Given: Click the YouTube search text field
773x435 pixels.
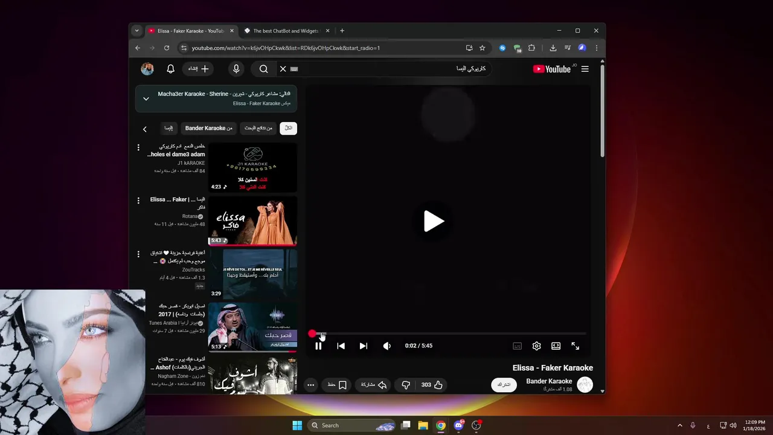Looking at the screenshot, I should [x=393, y=69].
